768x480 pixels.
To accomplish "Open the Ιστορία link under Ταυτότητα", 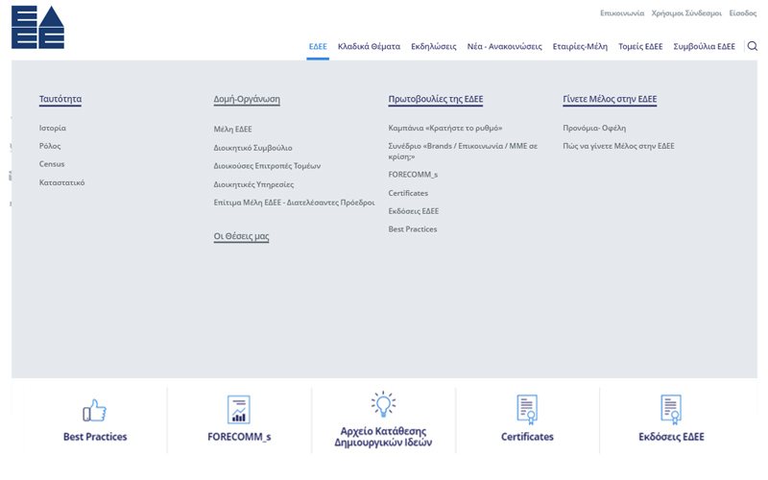I will (x=53, y=128).
